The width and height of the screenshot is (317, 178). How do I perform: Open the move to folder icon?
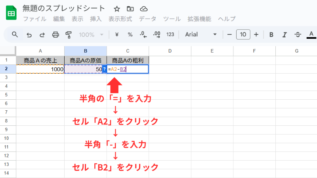(130, 9)
